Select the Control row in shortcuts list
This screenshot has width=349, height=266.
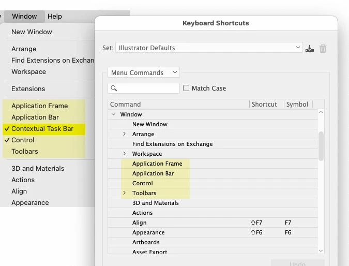(x=213, y=183)
